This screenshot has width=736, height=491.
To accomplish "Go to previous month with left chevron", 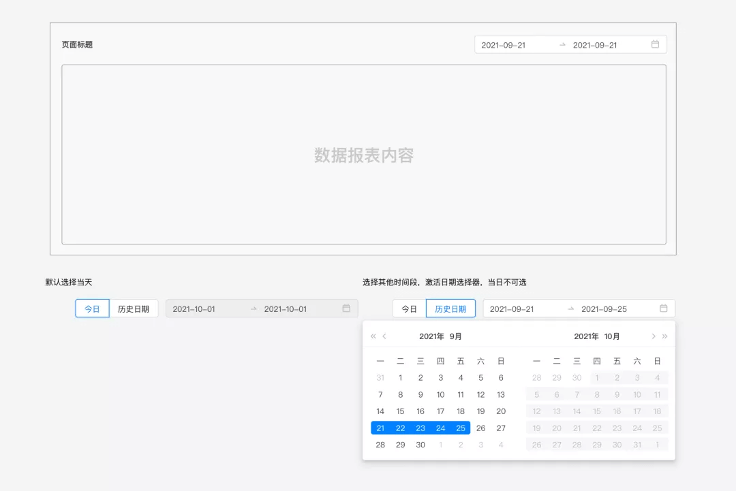I will point(384,336).
